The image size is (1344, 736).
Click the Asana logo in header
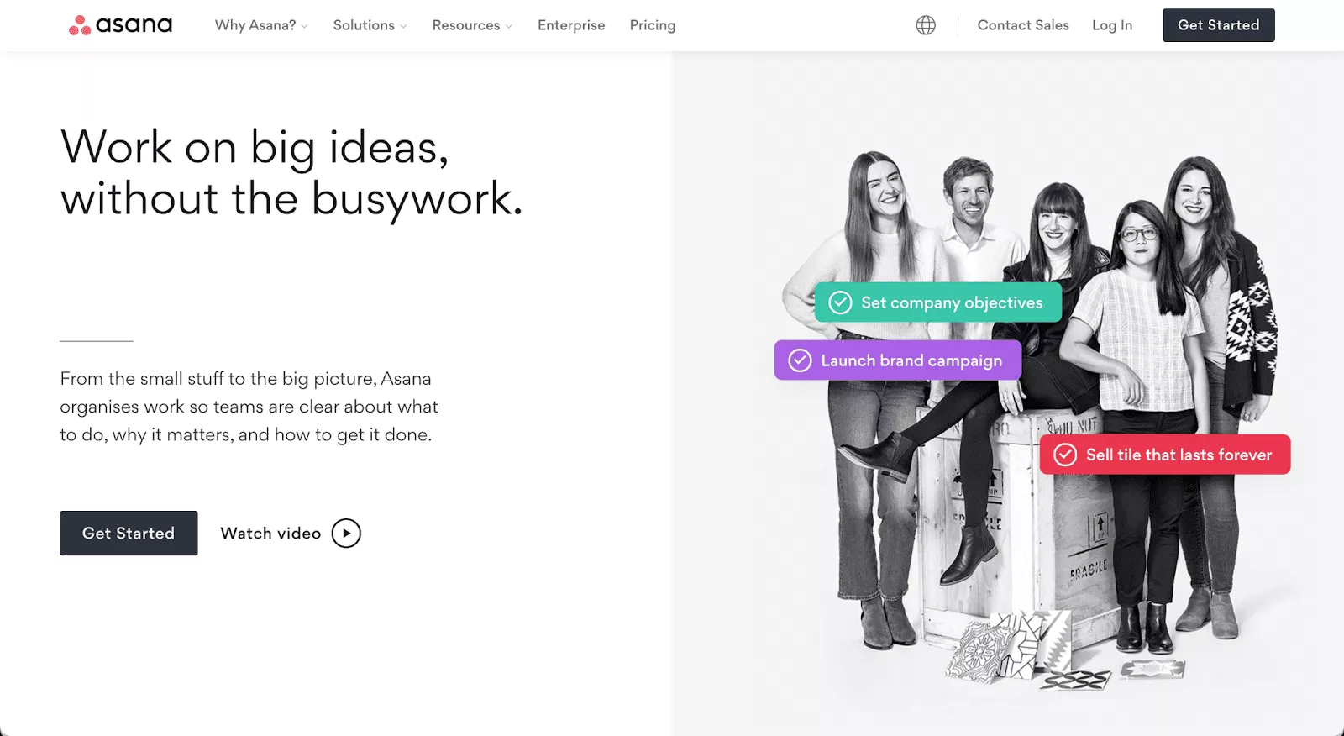coord(120,25)
